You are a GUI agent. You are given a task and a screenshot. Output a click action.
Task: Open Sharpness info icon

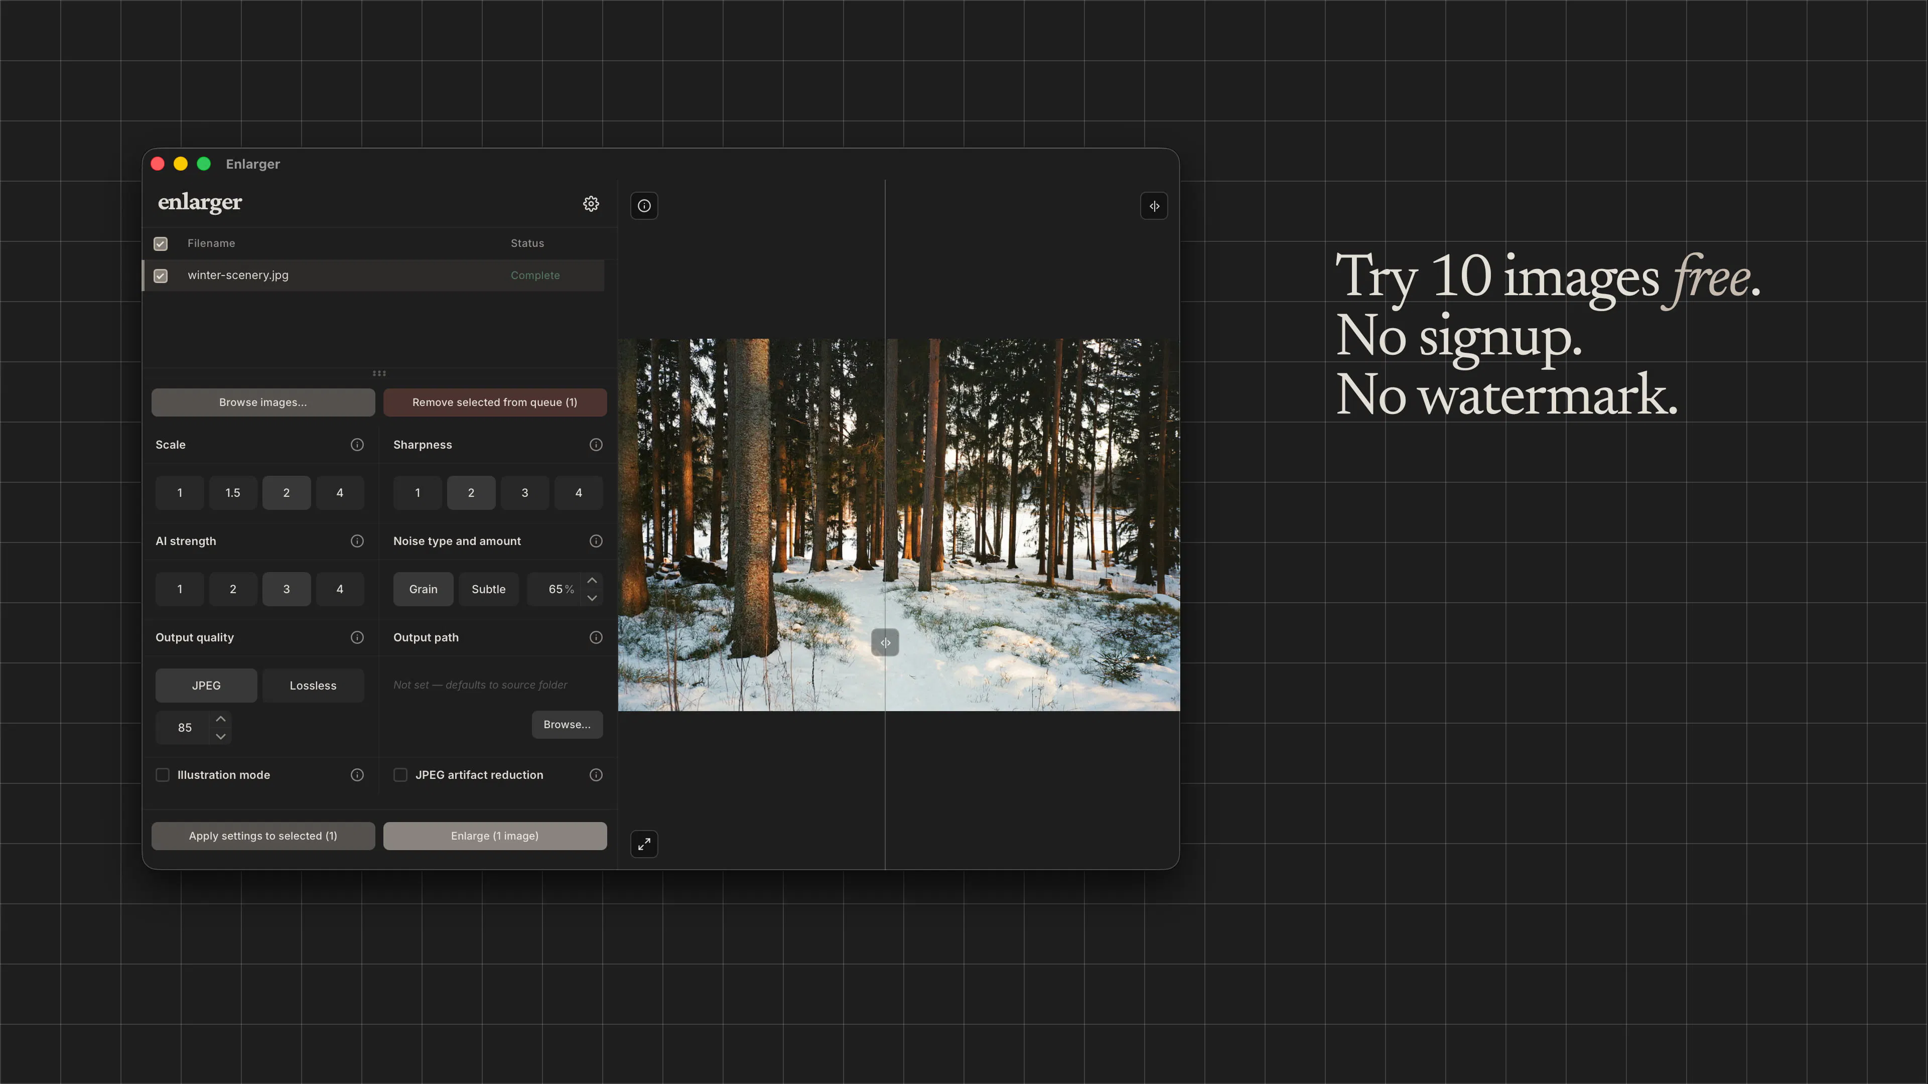coord(596,445)
